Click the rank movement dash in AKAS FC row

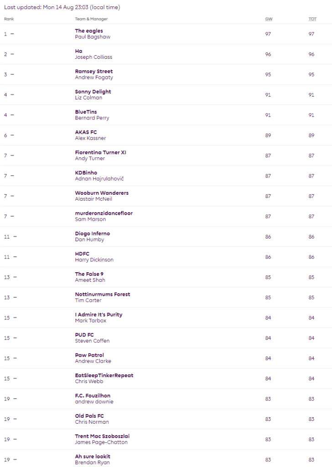pos(12,135)
